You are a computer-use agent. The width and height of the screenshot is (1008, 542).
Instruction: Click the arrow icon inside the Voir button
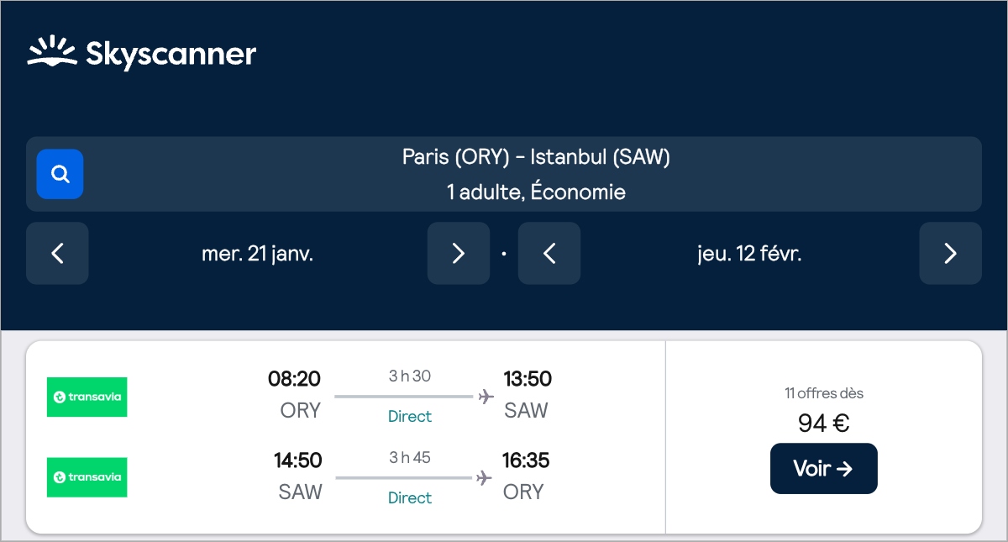click(844, 468)
